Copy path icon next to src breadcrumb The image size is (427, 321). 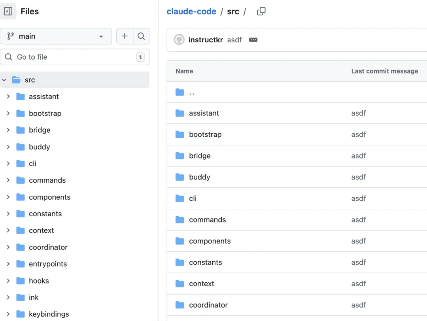(x=261, y=11)
